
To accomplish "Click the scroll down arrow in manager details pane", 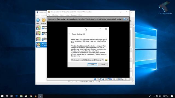I will click(x=134, y=81).
